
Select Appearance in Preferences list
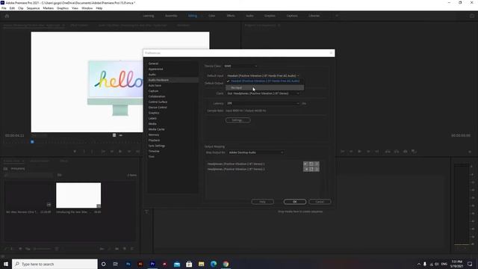coord(155,69)
